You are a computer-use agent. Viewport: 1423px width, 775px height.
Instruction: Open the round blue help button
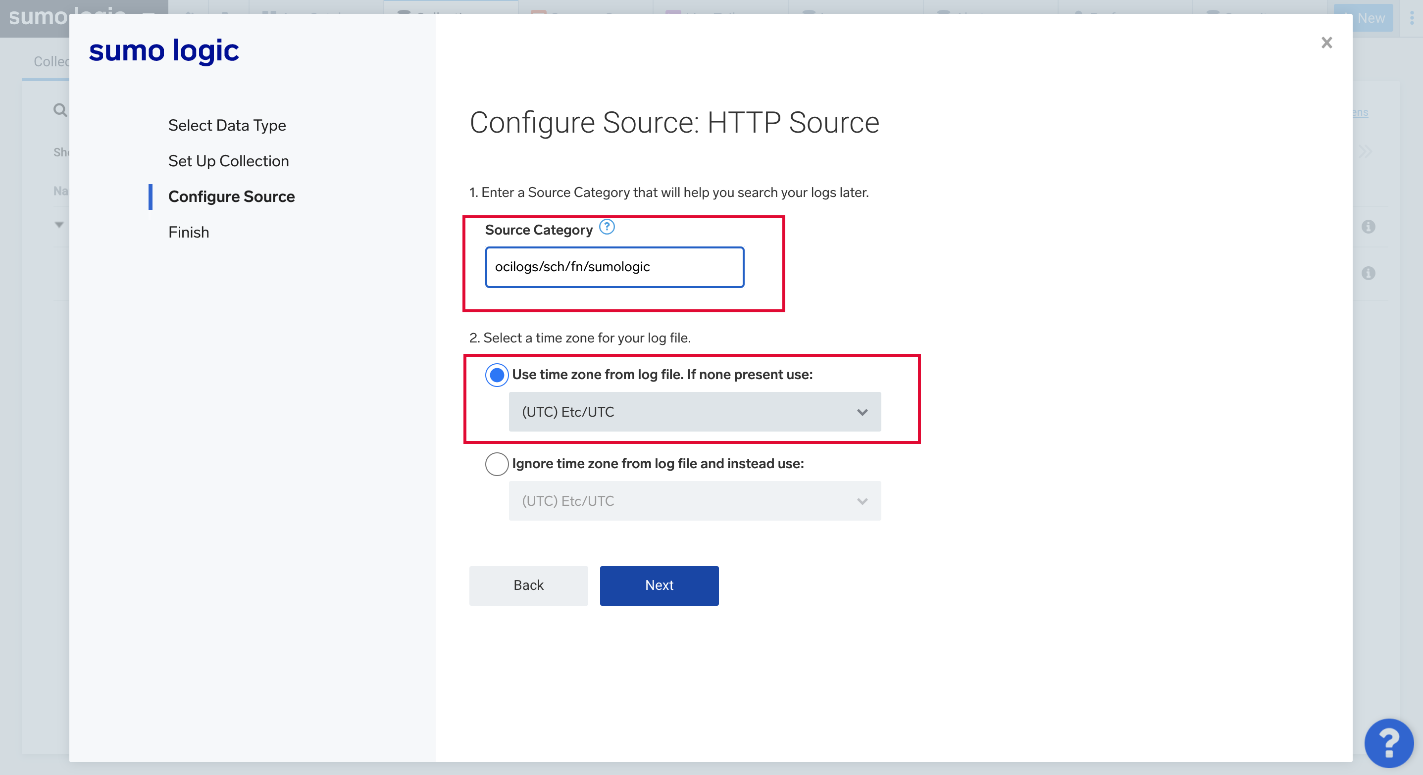(1388, 742)
